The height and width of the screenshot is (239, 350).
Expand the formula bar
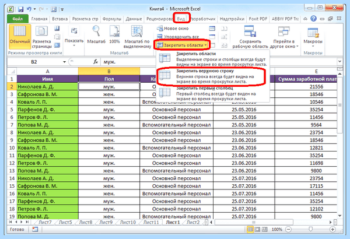[339, 61]
